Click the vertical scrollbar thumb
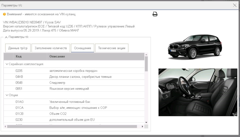 pyautogui.click(x=146, y=64)
